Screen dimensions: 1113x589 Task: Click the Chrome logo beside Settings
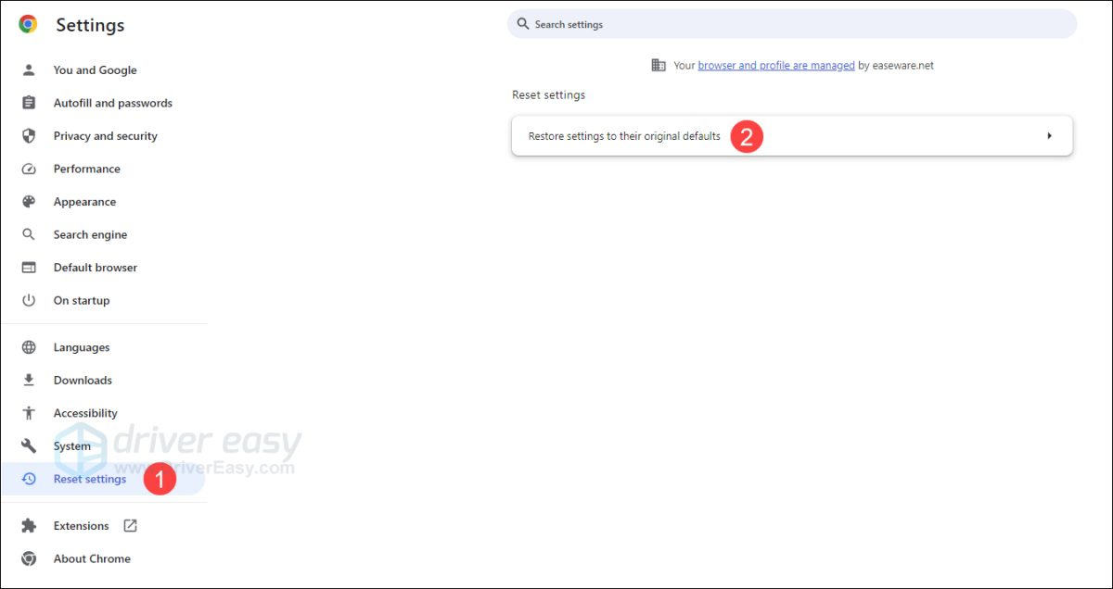(x=28, y=25)
